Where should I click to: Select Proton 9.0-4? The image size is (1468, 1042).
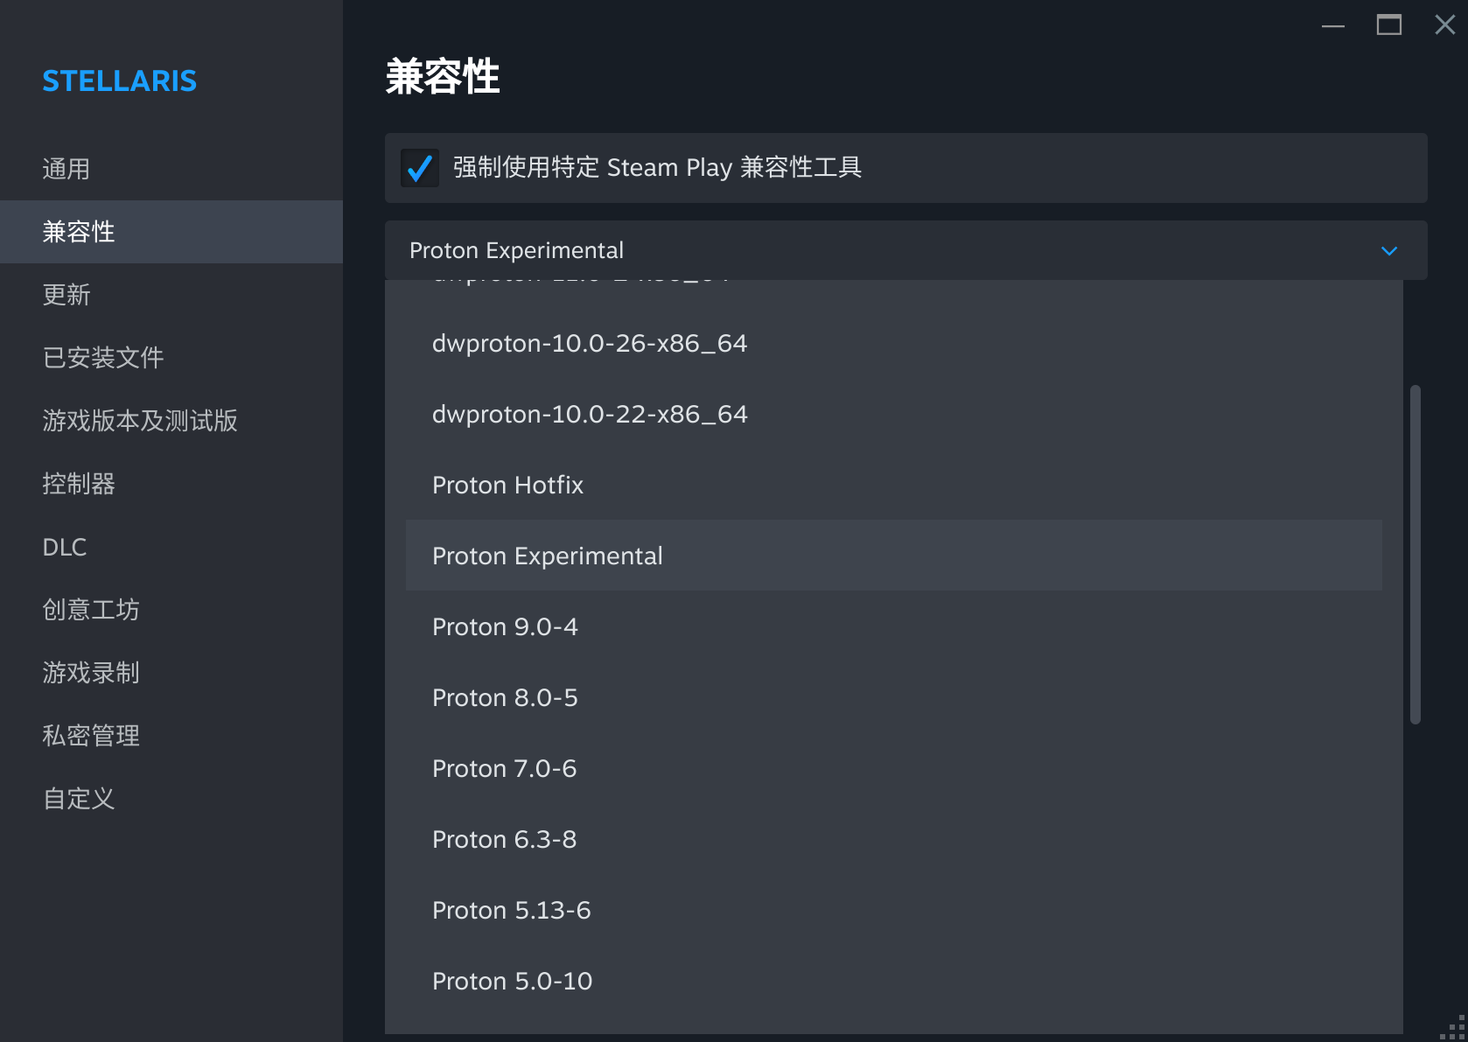coord(894,626)
